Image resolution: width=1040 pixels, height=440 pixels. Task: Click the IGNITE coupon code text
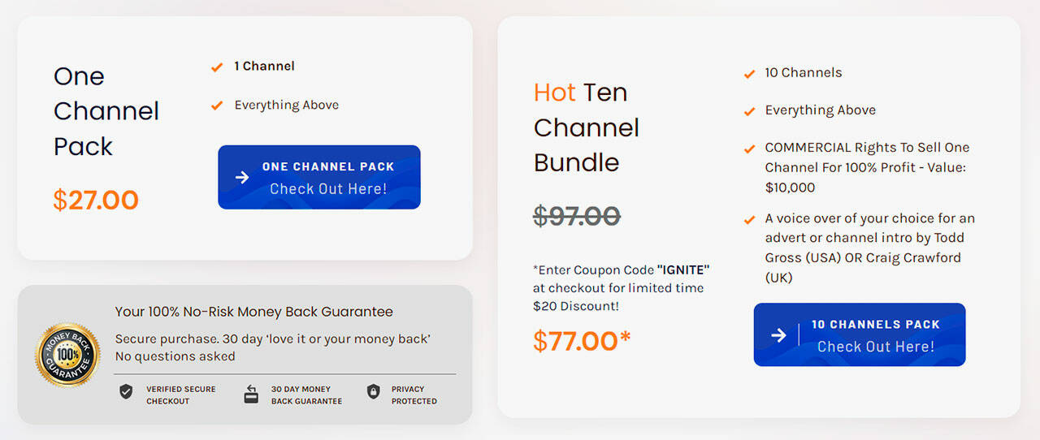682,270
